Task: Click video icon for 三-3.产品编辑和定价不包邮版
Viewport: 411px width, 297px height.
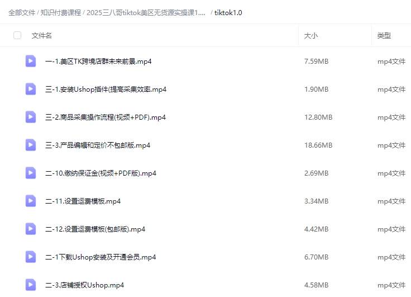Action: click(x=31, y=145)
